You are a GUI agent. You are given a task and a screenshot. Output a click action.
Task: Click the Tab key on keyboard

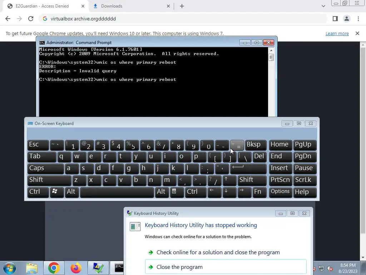click(42, 157)
